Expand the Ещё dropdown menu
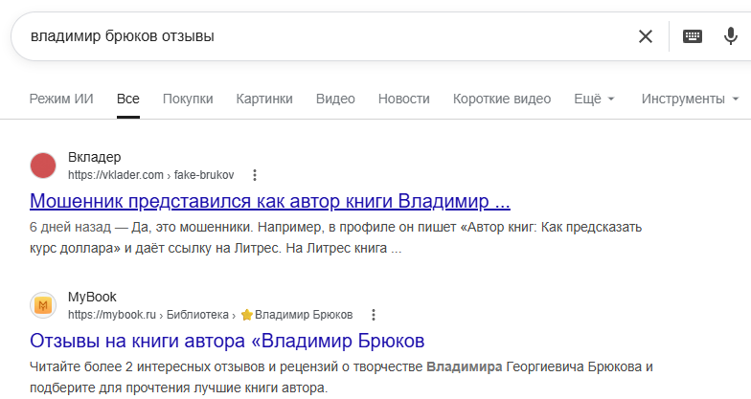 click(594, 99)
